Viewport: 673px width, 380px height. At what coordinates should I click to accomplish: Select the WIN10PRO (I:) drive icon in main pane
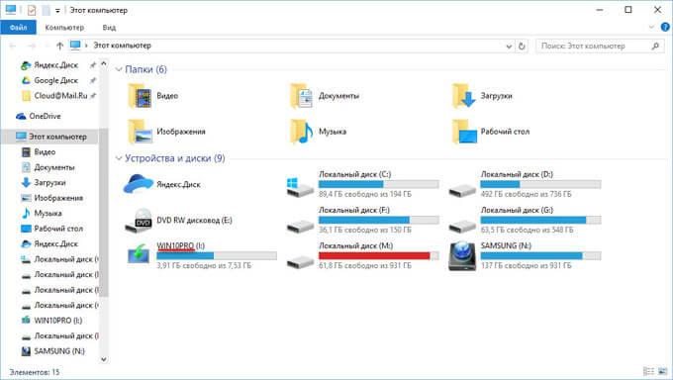(x=139, y=255)
